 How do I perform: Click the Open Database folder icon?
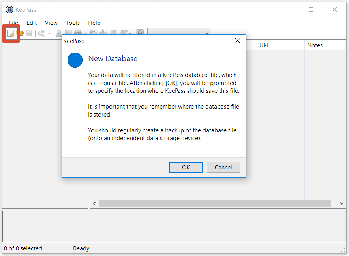21,33
